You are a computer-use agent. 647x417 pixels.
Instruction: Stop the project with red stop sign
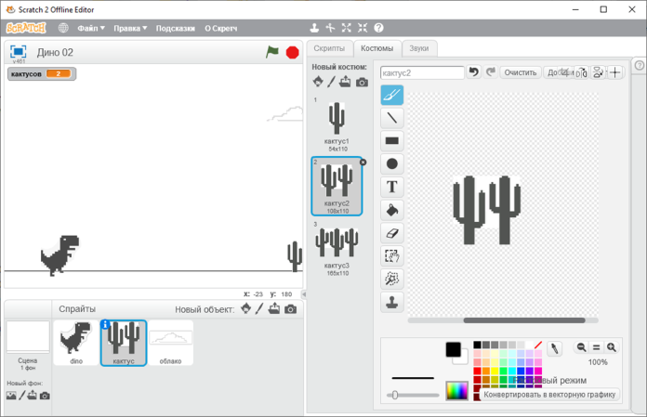(292, 52)
